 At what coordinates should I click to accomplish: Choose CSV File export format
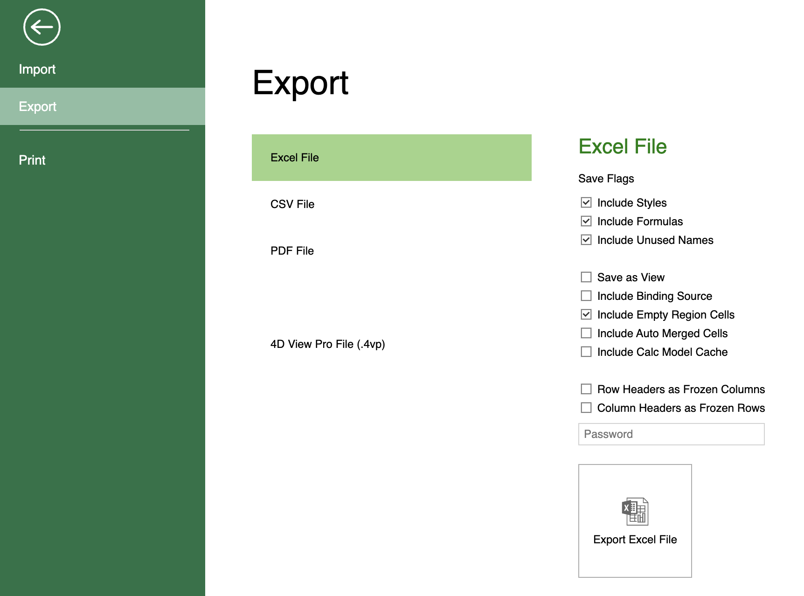point(392,204)
